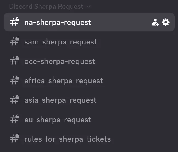178x152 pixels.
Task: Go to the africa-sherpa-request channel
Action: coord(64,81)
